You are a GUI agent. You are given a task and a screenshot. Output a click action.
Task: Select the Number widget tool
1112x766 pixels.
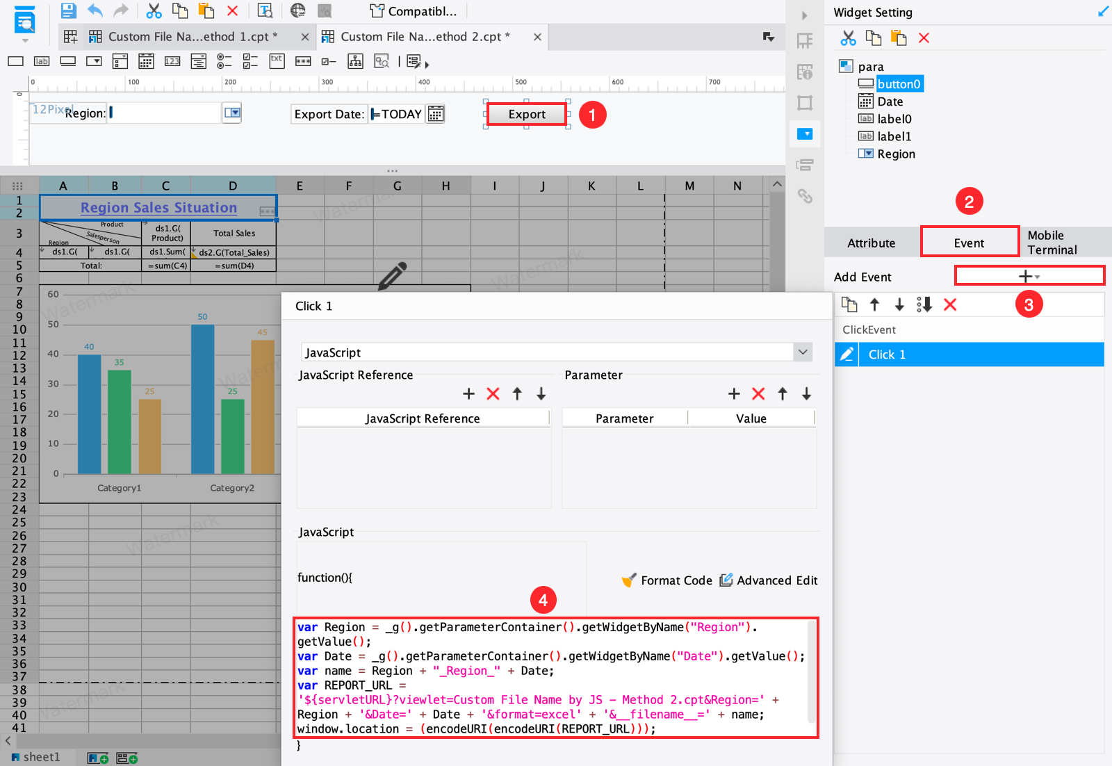(x=172, y=61)
